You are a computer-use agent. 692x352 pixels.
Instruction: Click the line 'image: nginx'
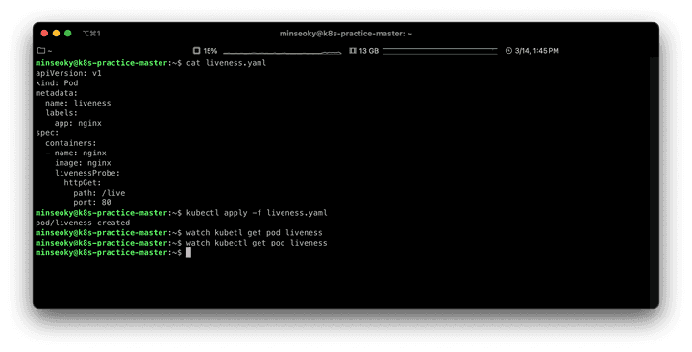[x=83, y=163]
